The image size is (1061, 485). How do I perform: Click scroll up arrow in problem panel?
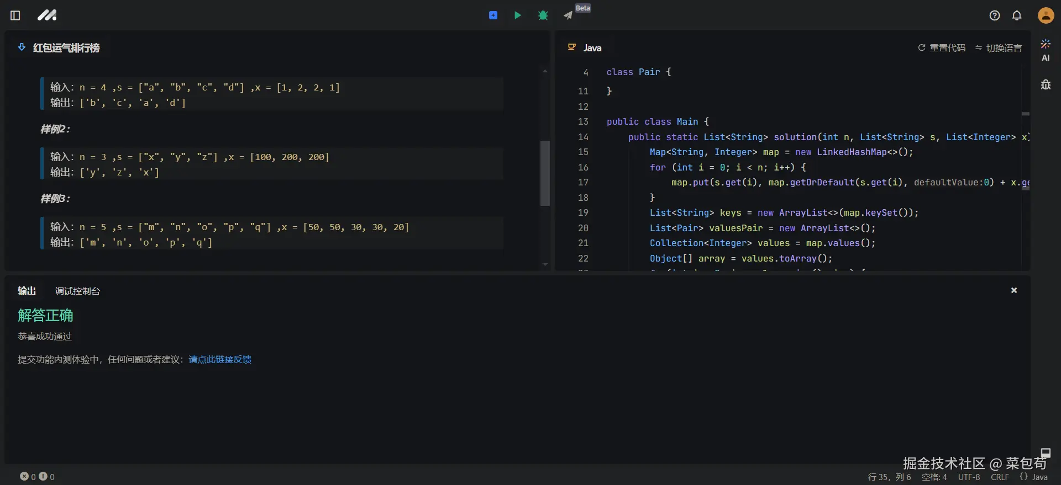coord(545,71)
